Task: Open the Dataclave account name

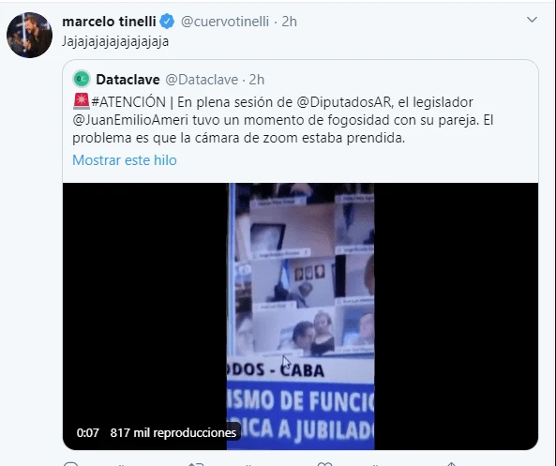Action: click(x=128, y=80)
